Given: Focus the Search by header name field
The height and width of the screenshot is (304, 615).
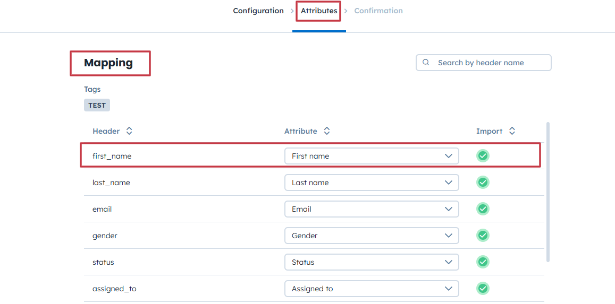Looking at the screenshot, I should (x=489, y=63).
